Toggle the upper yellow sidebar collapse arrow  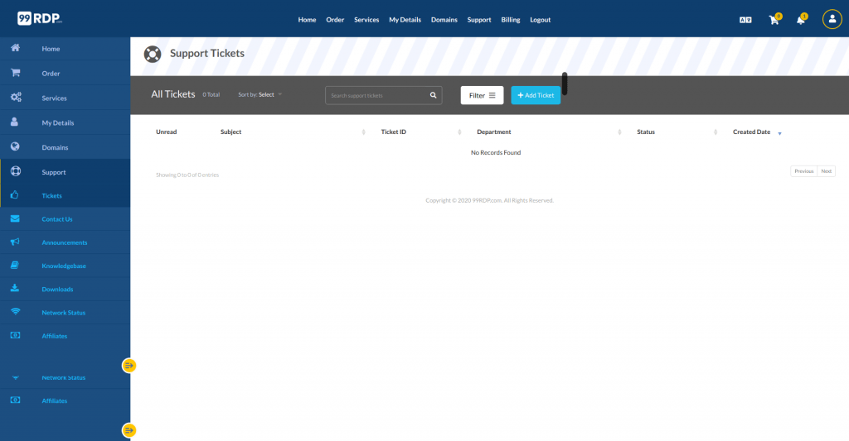pos(129,365)
